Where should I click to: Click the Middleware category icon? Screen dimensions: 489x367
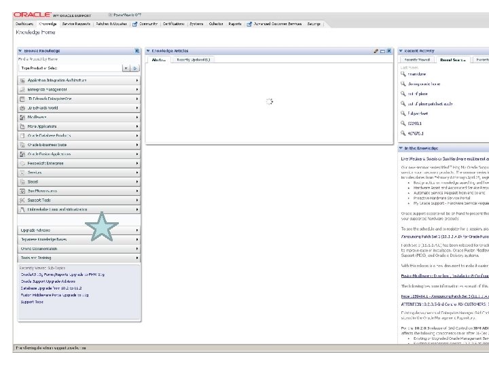point(22,118)
